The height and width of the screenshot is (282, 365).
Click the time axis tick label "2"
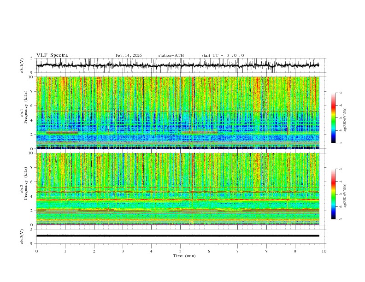94,251
